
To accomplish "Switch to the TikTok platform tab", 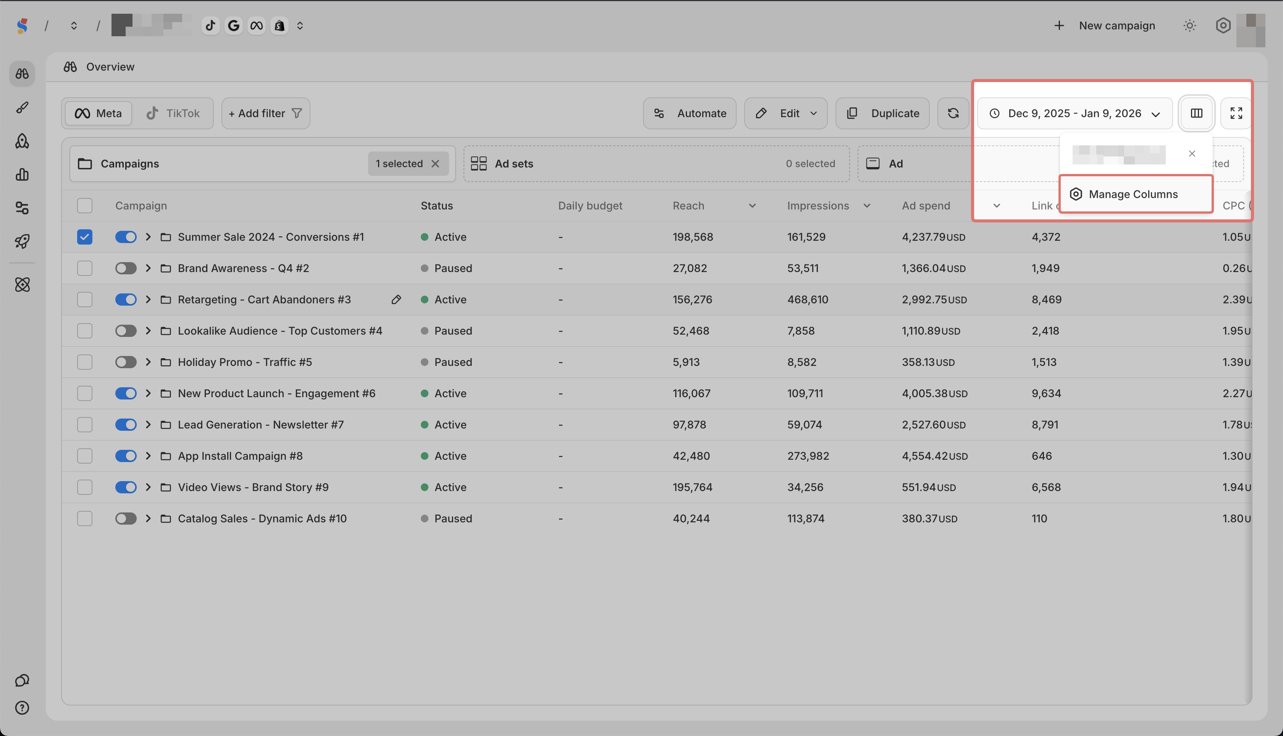I will [x=173, y=113].
